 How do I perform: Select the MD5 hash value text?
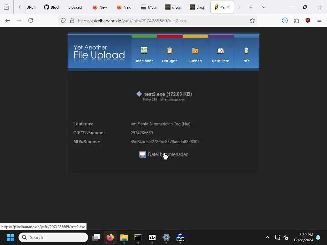(165, 142)
